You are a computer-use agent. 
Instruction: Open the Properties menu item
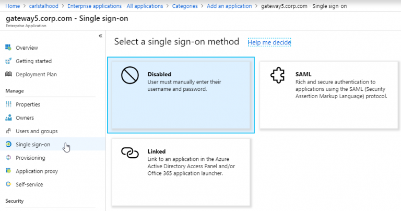(x=28, y=104)
